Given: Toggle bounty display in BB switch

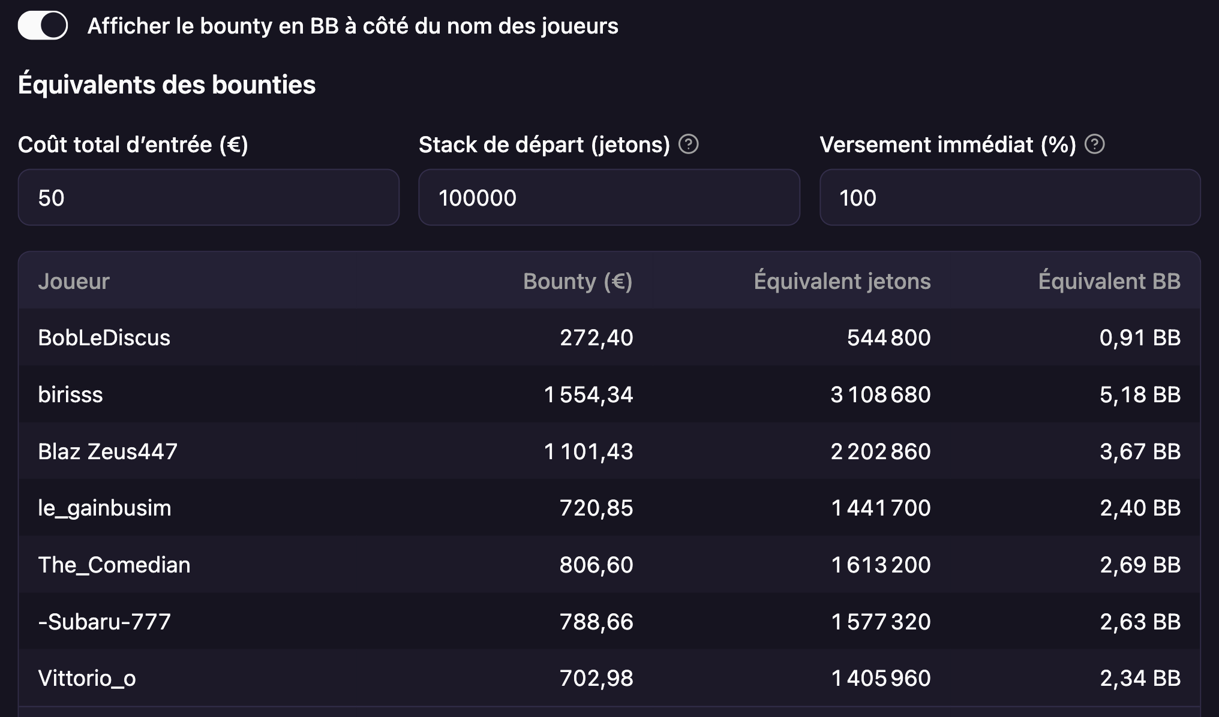Looking at the screenshot, I should coord(43,26).
